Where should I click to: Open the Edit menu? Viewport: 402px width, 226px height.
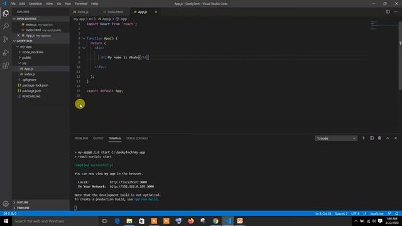pyautogui.click(x=22, y=4)
